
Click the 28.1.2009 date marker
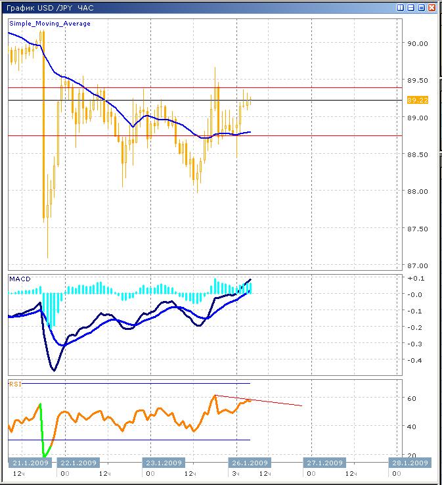[x=410, y=463]
